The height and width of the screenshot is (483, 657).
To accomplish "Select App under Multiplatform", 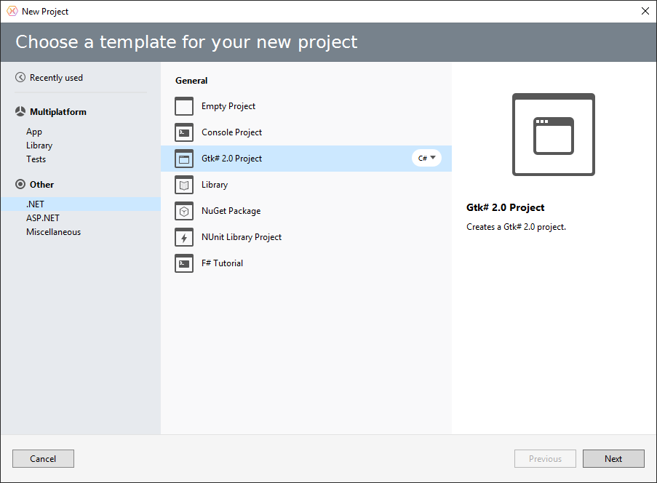I will coord(34,132).
